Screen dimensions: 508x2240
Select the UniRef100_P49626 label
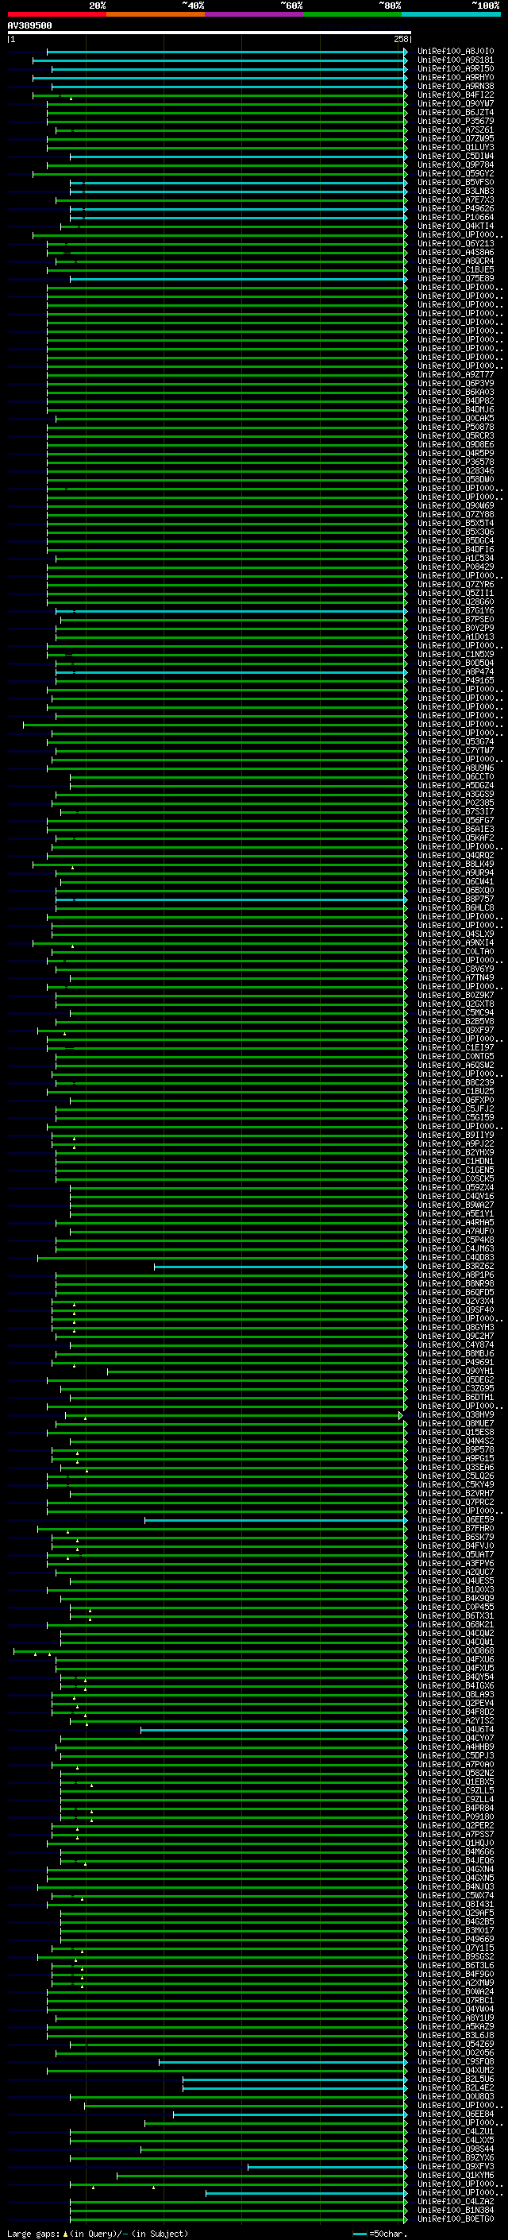tap(455, 208)
